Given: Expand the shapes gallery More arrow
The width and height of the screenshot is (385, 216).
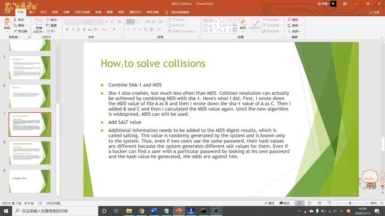Looking at the screenshot, I should (x=235, y=31).
